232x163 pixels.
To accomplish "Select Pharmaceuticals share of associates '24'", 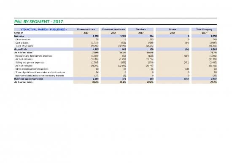I will click(x=97, y=72).
